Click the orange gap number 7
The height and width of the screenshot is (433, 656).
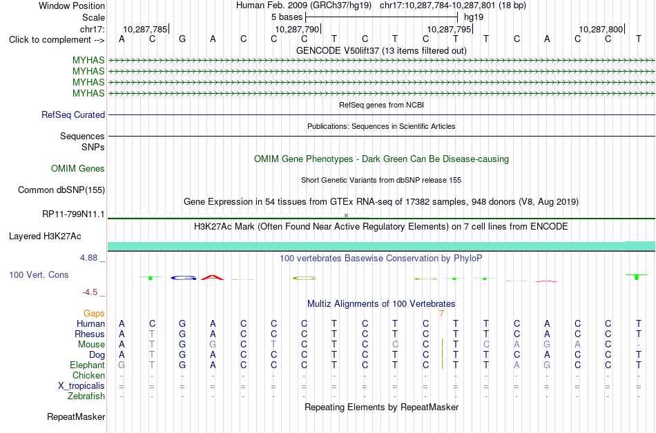point(441,314)
